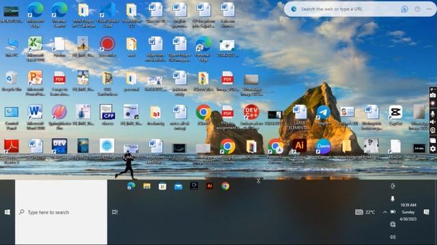Select the This PC desktop icon
The width and height of the screenshot is (437, 245).
12,48
